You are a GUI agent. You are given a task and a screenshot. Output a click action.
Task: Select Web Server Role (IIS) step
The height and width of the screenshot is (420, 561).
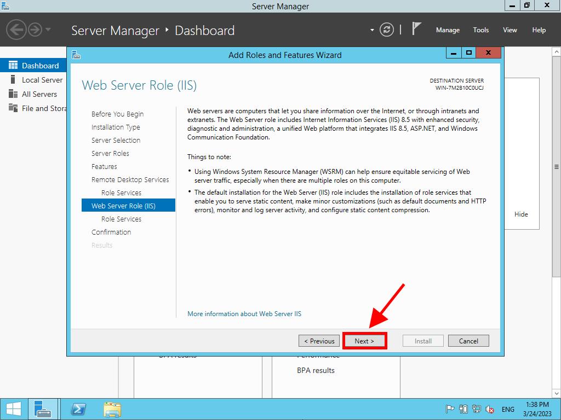(128, 206)
